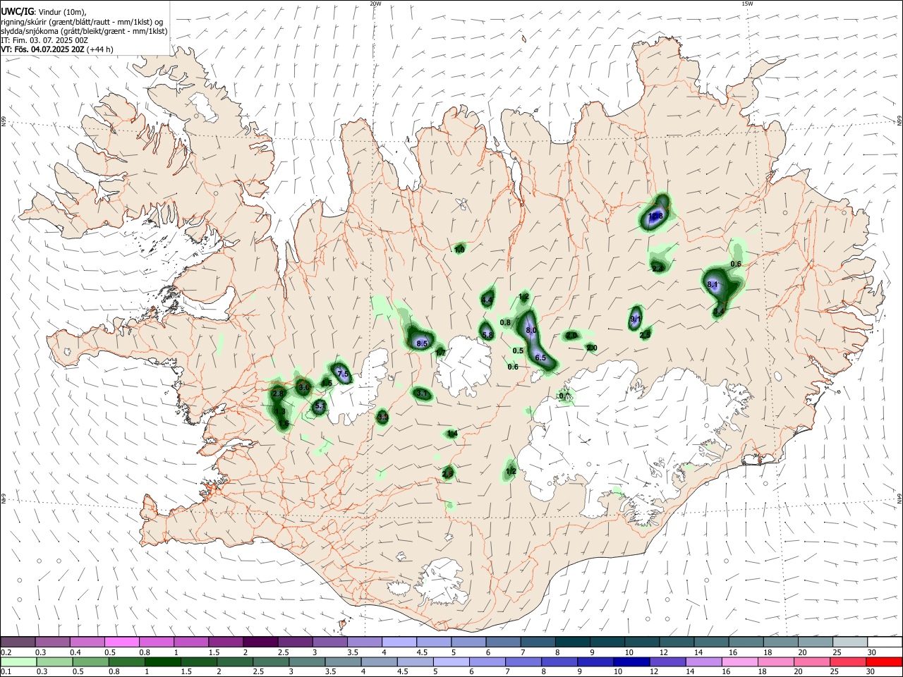Click the 15W longitude label at the top
This screenshot has width=903, height=677.
(x=747, y=4)
